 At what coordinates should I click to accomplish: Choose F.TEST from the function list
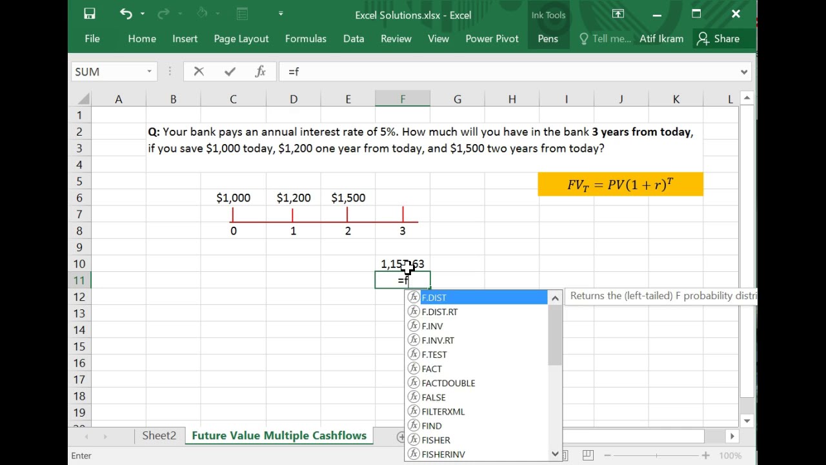[477, 355]
